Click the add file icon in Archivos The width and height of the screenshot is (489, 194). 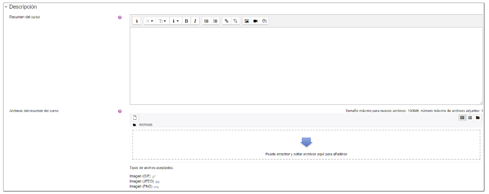pos(135,118)
